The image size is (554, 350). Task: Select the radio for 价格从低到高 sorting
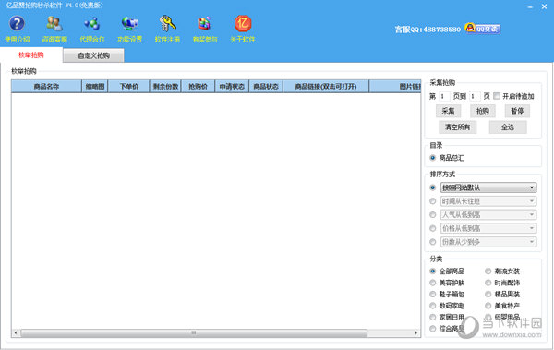click(432, 228)
